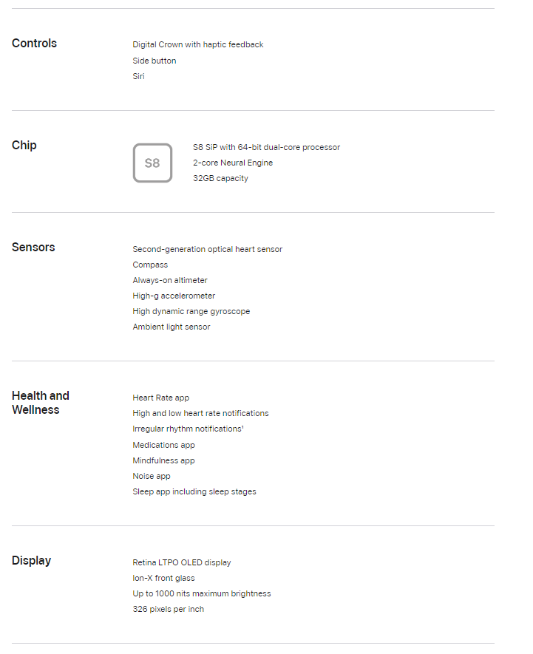Open the Irregular rhythm notifications footnote
Image resolution: width=533 pixels, height=654 pixels.
point(242,426)
